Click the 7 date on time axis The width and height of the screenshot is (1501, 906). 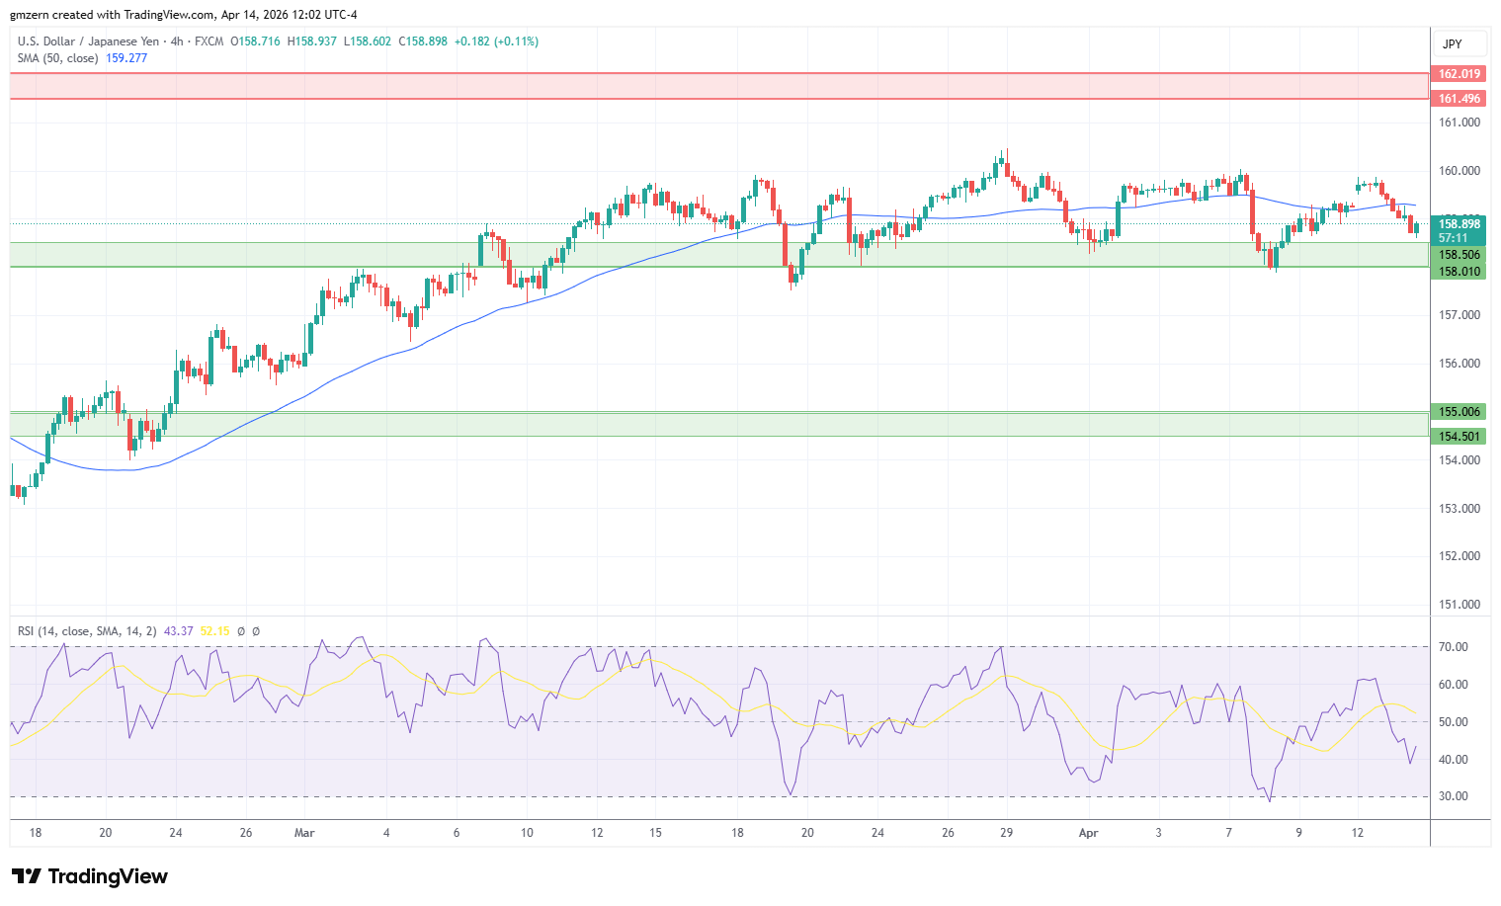pyautogui.click(x=1229, y=833)
